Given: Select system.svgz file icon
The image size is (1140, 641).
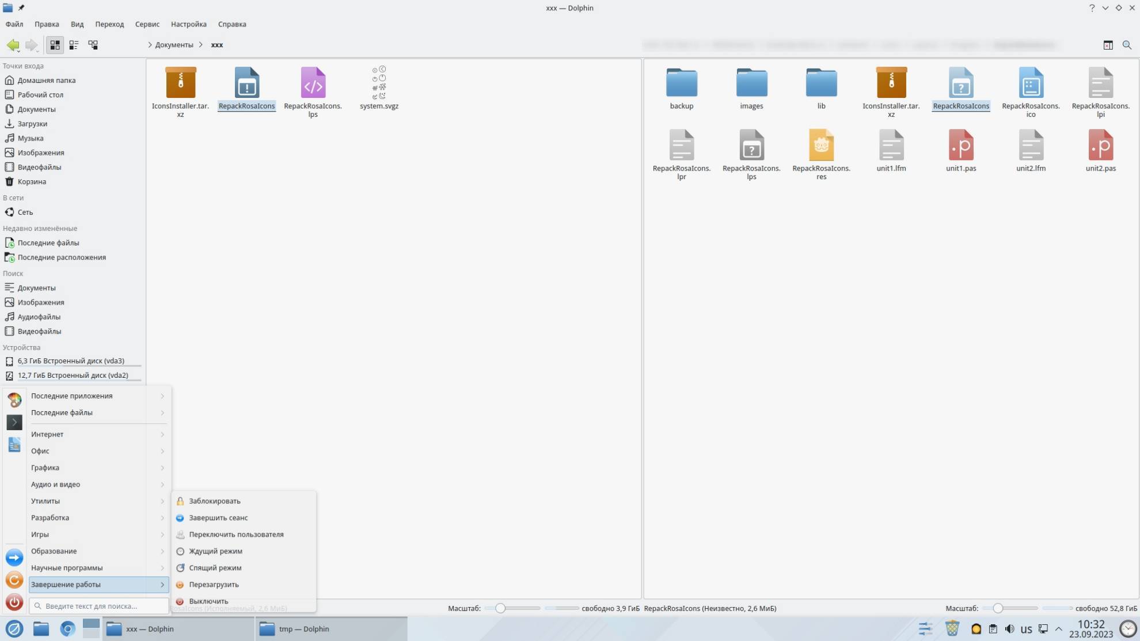Looking at the screenshot, I should pos(379,84).
